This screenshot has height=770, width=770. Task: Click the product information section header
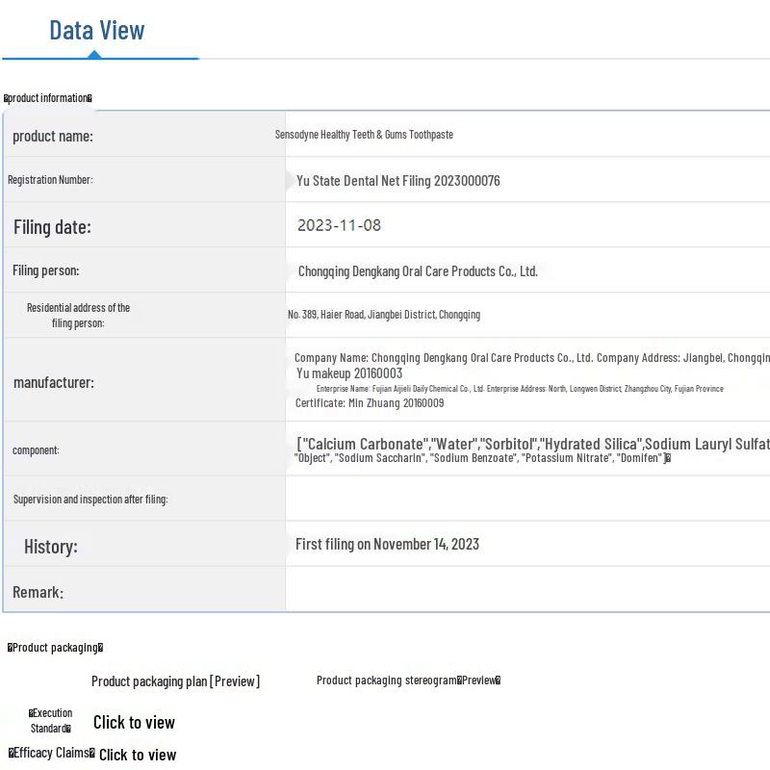pyautogui.click(x=48, y=98)
